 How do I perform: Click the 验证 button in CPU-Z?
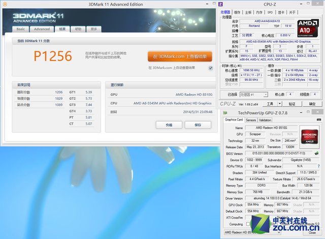click(292, 104)
